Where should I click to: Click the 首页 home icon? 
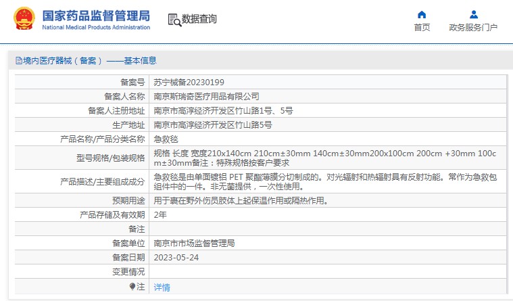422,15
